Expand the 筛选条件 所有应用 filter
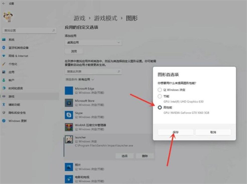Viewport: 247px width, 184px height. pos(80,80)
